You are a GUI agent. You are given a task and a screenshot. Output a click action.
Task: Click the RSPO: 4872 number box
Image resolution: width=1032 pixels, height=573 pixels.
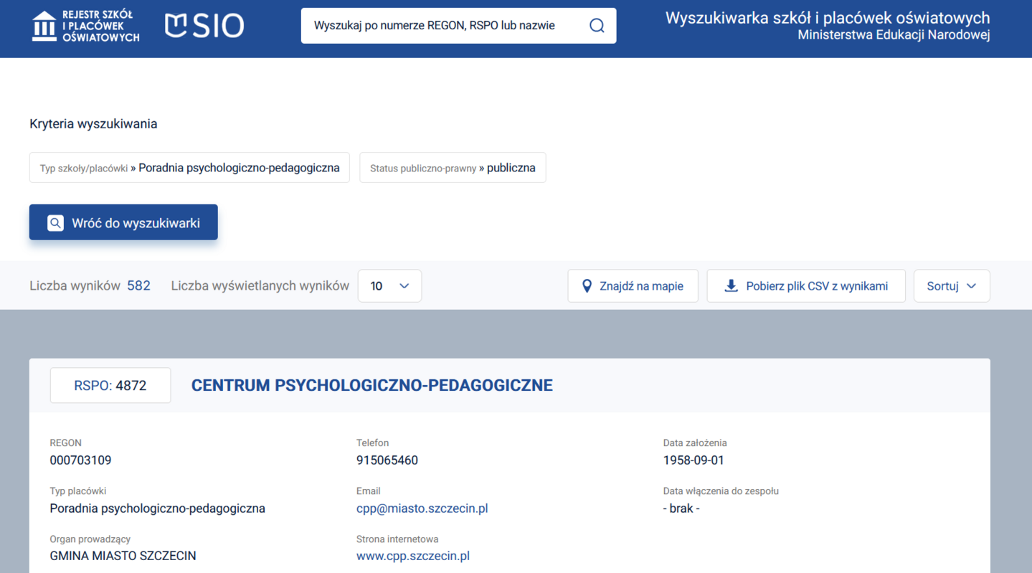tap(110, 385)
